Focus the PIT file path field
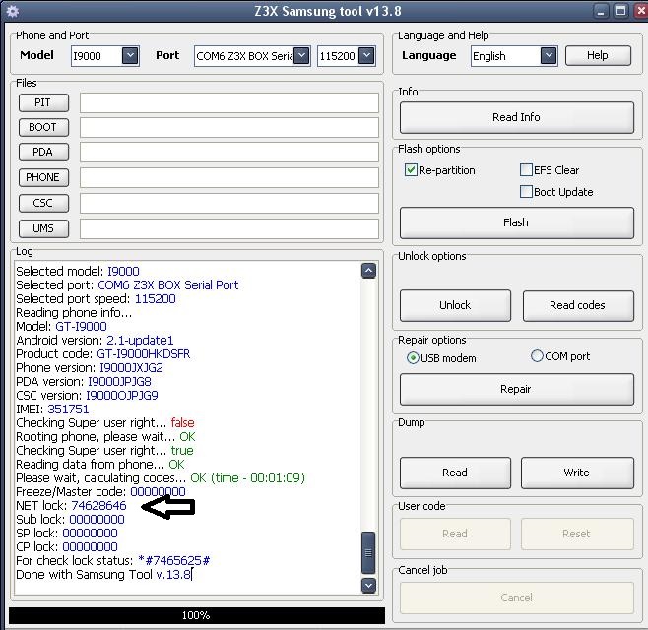This screenshot has width=648, height=630. point(228,102)
